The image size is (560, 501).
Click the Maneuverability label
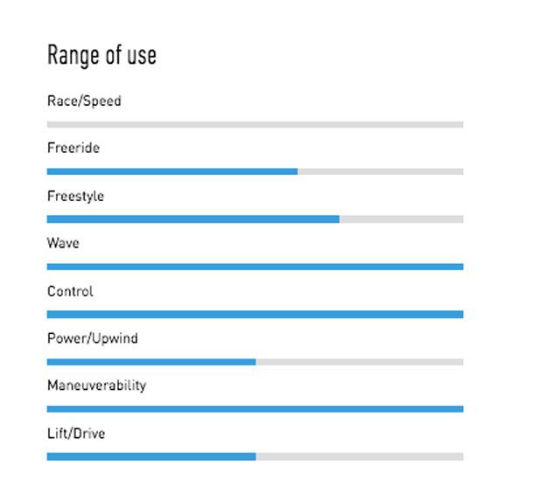[x=96, y=386]
